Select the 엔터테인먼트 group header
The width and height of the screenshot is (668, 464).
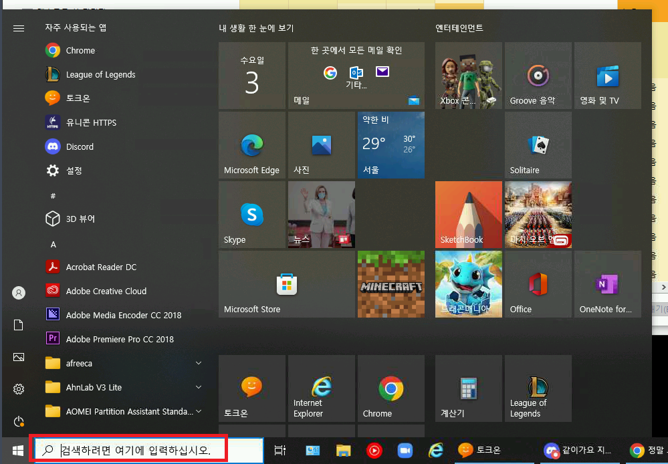[459, 28]
